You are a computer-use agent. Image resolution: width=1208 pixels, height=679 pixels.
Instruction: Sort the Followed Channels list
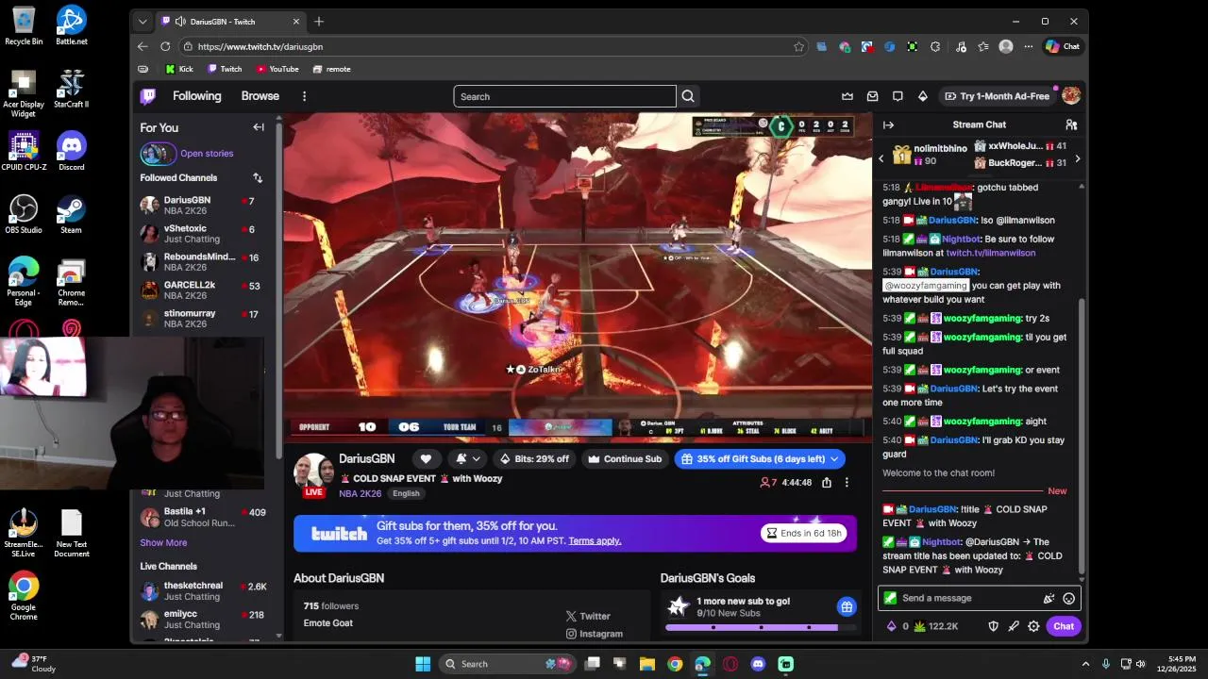(x=258, y=177)
